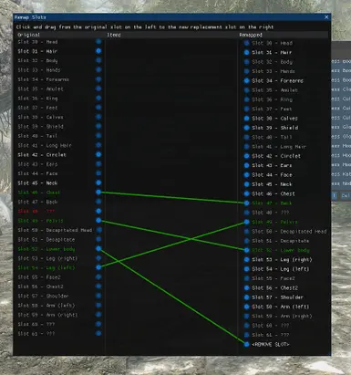This screenshot has width=351, height=375.
Task: Click the remapped pin dot for Slot 53 - Leg (right)
Action: pyautogui.click(x=246, y=259)
